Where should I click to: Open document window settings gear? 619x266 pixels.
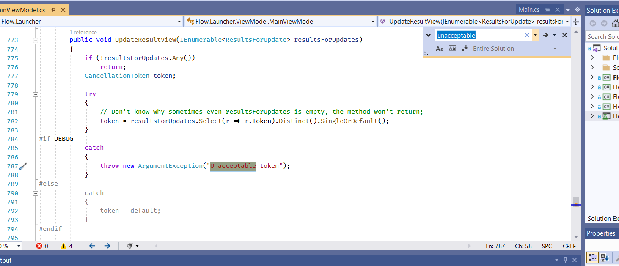pos(577,9)
